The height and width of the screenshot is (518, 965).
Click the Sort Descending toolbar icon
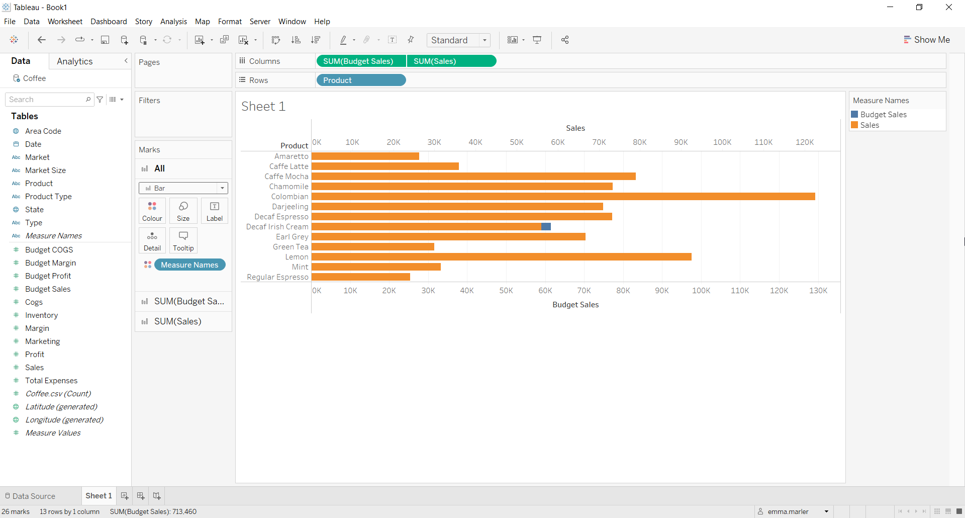316,40
